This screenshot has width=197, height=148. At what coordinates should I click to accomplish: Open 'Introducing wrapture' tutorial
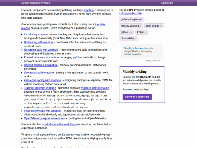pyautogui.click(x=36, y=35)
